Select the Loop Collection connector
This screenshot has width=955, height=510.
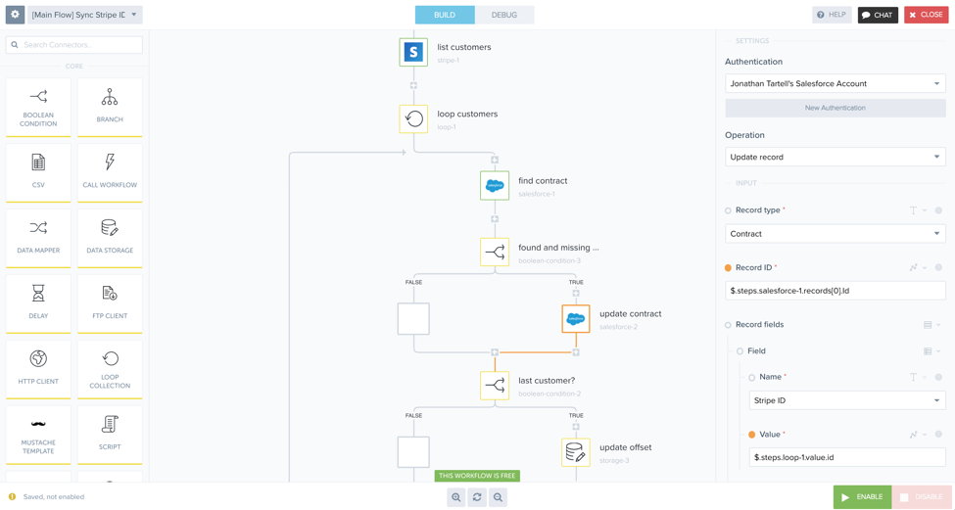(110, 369)
